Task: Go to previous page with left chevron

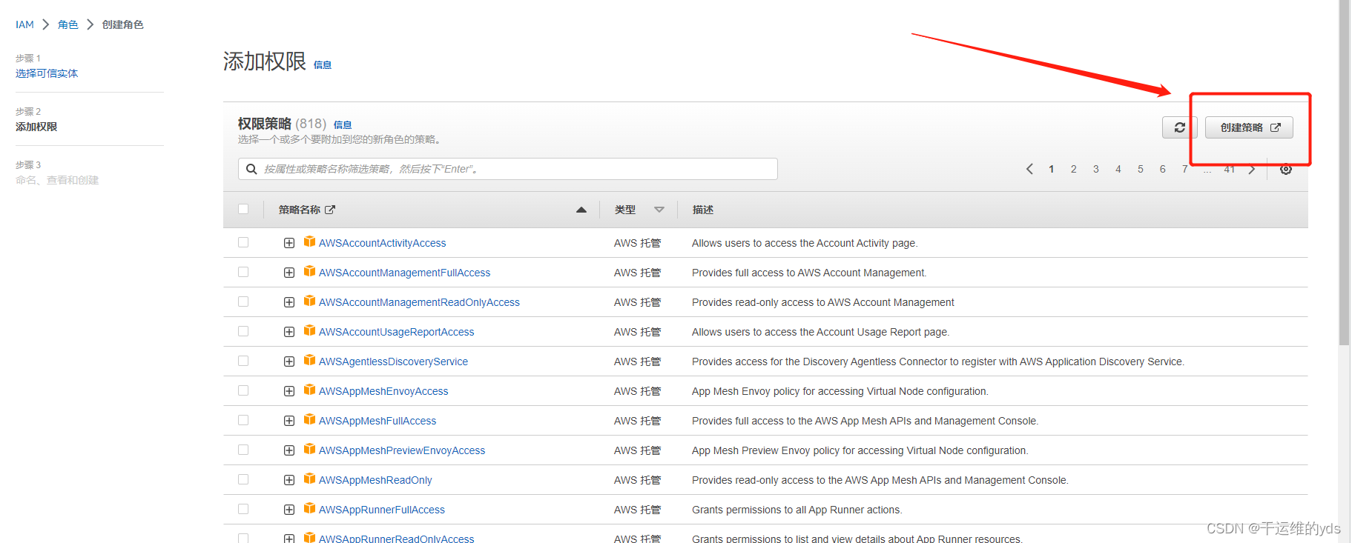Action: (1029, 169)
